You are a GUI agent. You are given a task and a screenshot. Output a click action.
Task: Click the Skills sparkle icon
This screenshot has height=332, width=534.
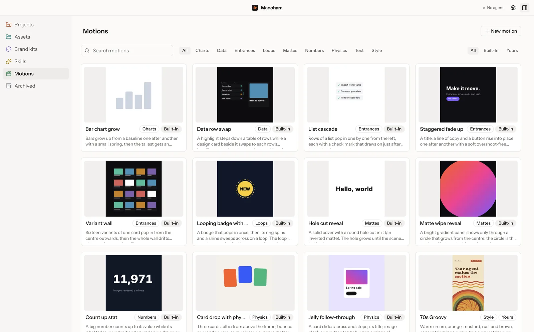tap(9, 61)
